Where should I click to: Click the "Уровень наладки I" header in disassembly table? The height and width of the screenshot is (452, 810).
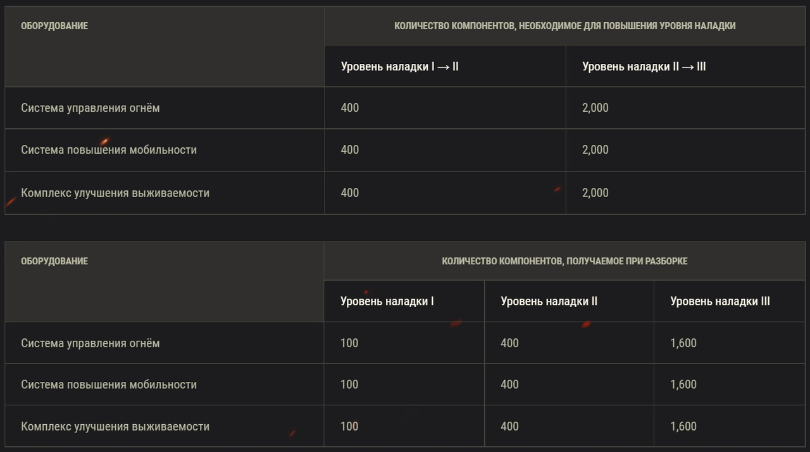pyautogui.click(x=387, y=302)
